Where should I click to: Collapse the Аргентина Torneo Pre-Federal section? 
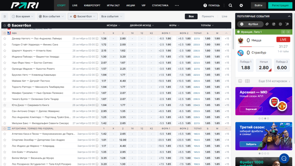(x=226, y=129)
